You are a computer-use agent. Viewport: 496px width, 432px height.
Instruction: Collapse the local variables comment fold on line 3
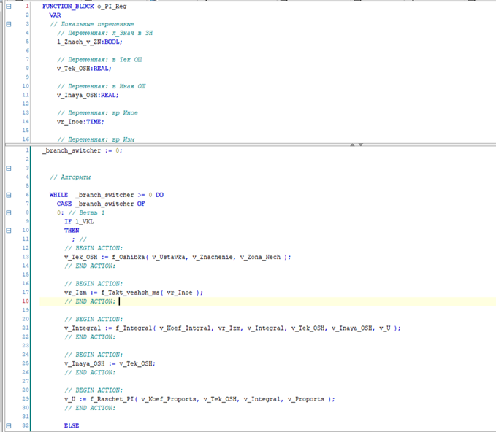coord(9,24)
